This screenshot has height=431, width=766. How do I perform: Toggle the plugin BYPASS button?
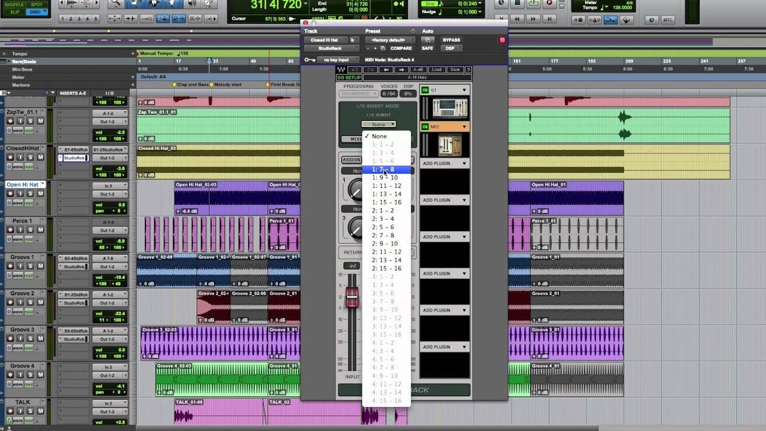[x=451, y=40]
